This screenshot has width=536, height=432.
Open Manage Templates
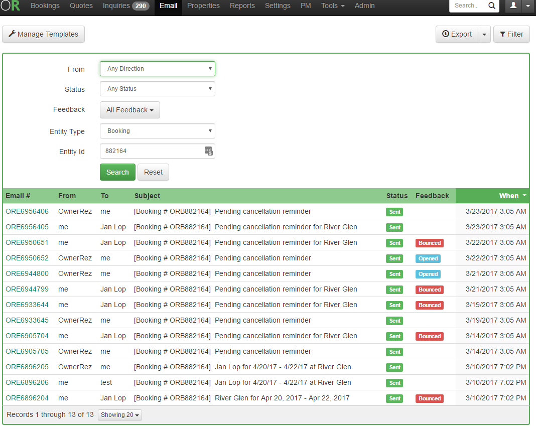pyautogui.click(x=44, y=34)
